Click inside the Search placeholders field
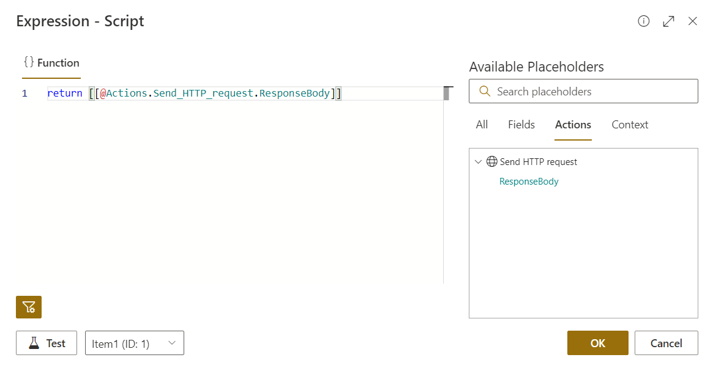The image size is (713, 371). point(581,90)
